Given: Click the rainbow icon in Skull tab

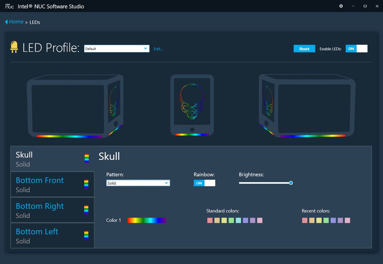Looking at the screenshot, I should [86, 158].
